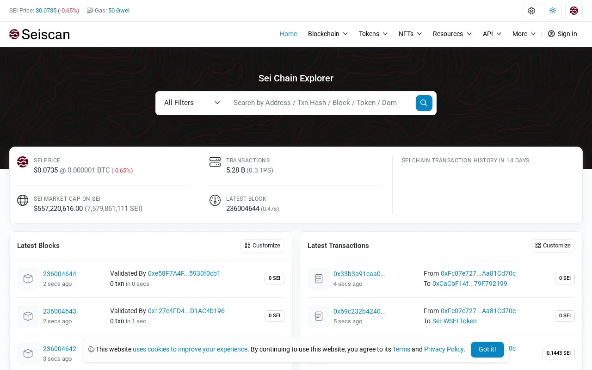Open the More menu
592x370 pixels.
(524, 34)
